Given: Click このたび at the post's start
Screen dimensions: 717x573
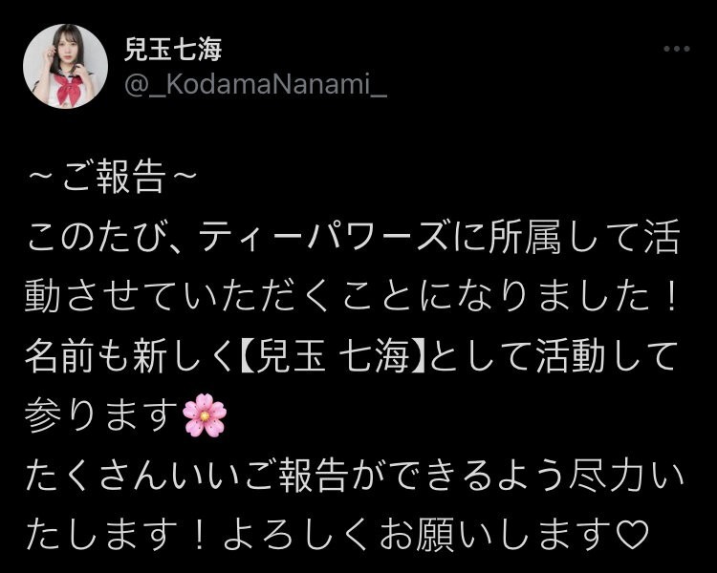Looking at the screenshot, I should [96, 237].
